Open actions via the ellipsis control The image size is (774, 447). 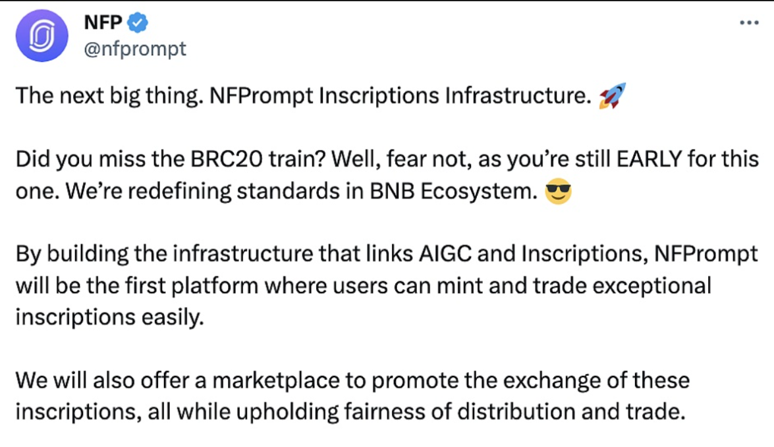pyautogui.click(x=748, y=22)
